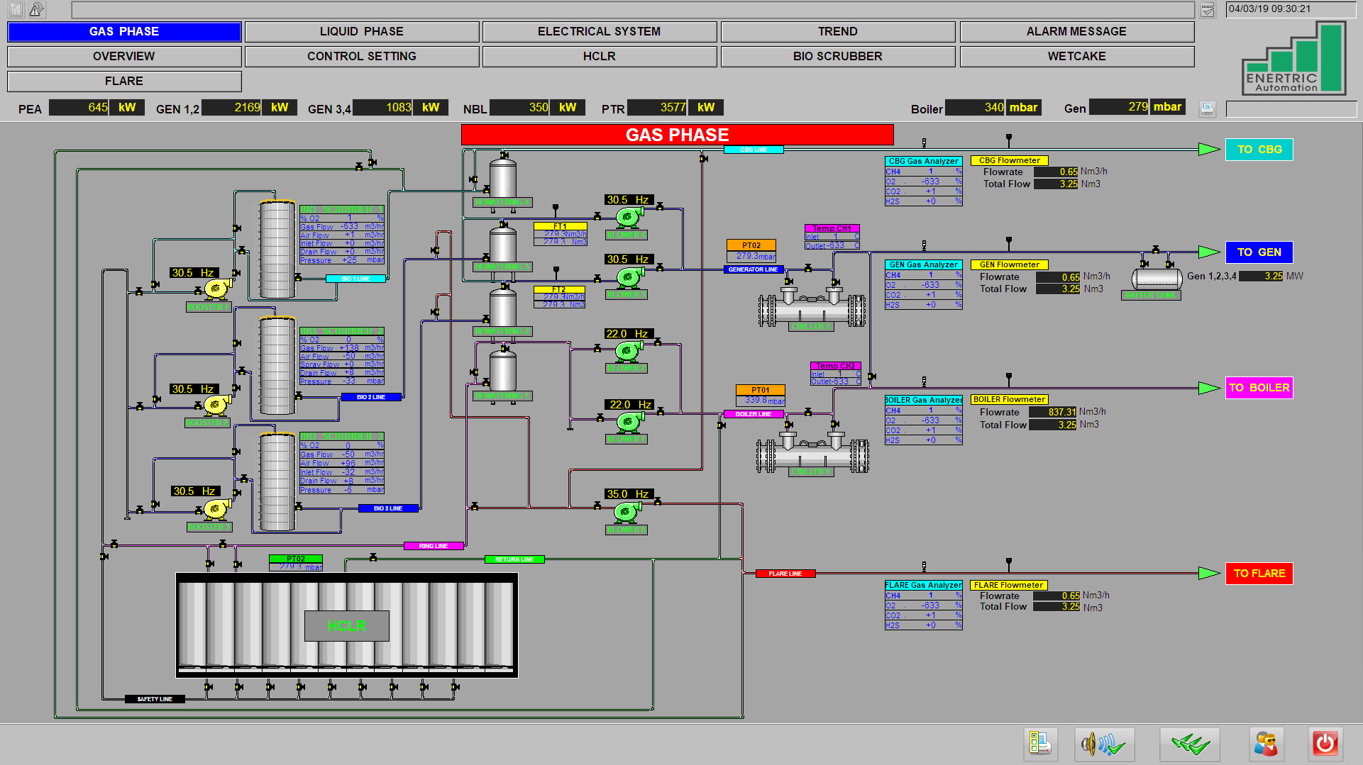Click the TO FLARE destination button
The height and width of the screenshot is (765, 1363).
pyautogui.click(x=1259, y=574)
